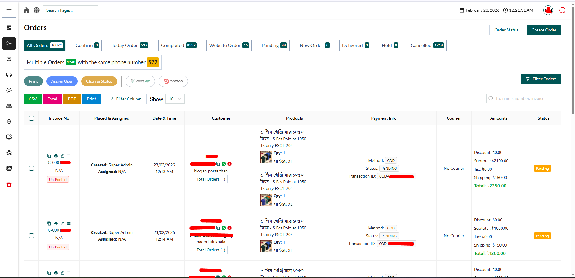Switch to the Confirm orders tab
575x278 pixels.
87,45
